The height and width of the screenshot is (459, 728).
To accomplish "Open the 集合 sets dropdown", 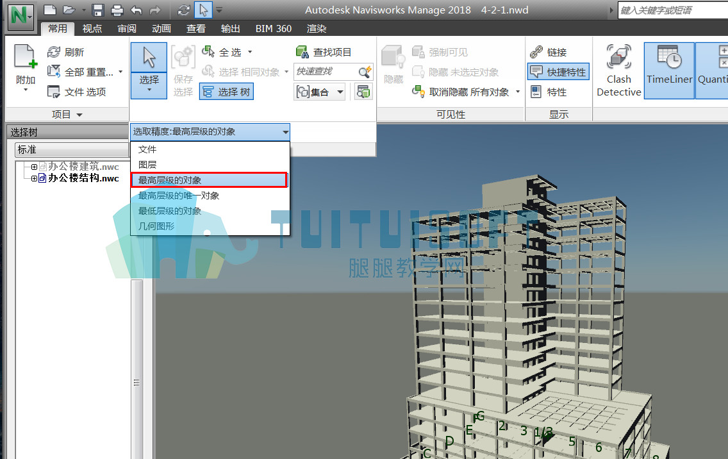I will [320, 92].
